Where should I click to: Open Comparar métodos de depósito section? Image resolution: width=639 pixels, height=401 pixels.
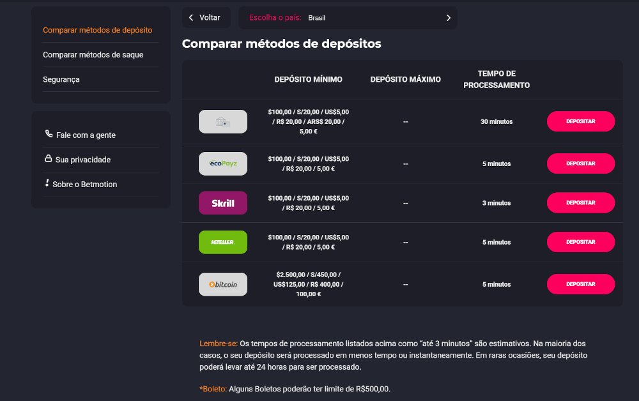(x=97, y=30)
